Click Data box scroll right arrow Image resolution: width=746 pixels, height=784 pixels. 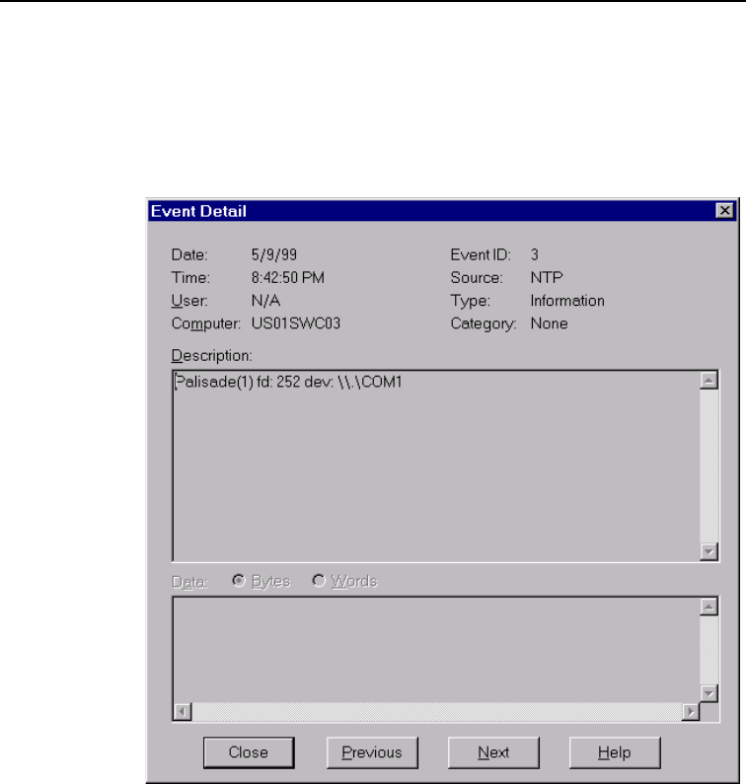[691, 711]
